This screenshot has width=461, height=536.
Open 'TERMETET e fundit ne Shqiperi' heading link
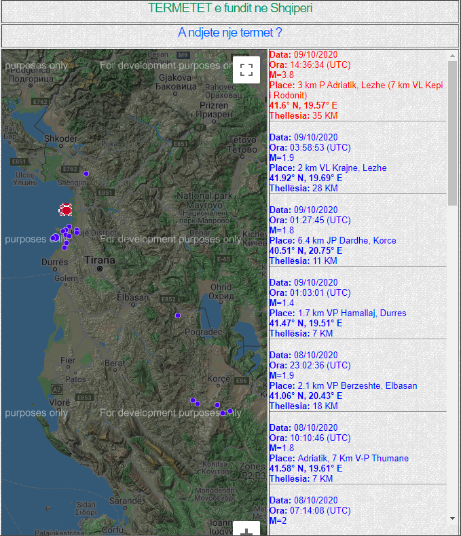pos(229,8)
